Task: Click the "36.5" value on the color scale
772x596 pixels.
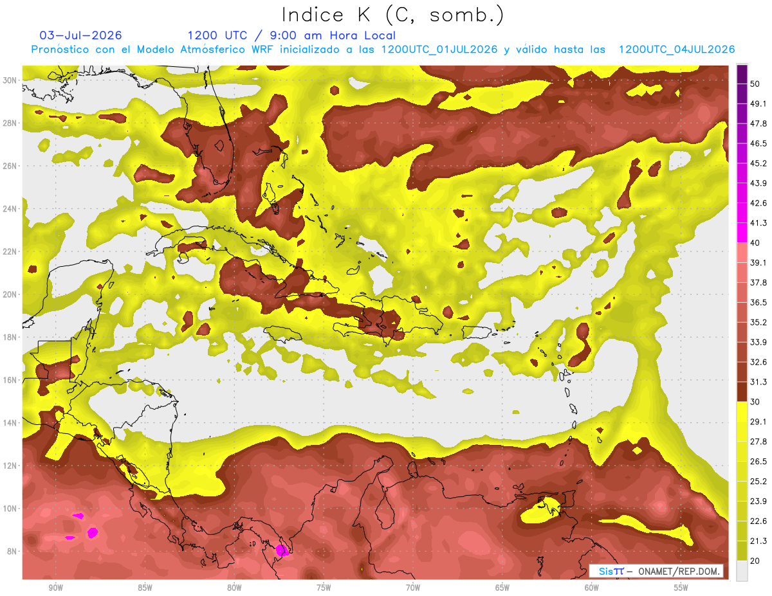Action: [759, 302]
